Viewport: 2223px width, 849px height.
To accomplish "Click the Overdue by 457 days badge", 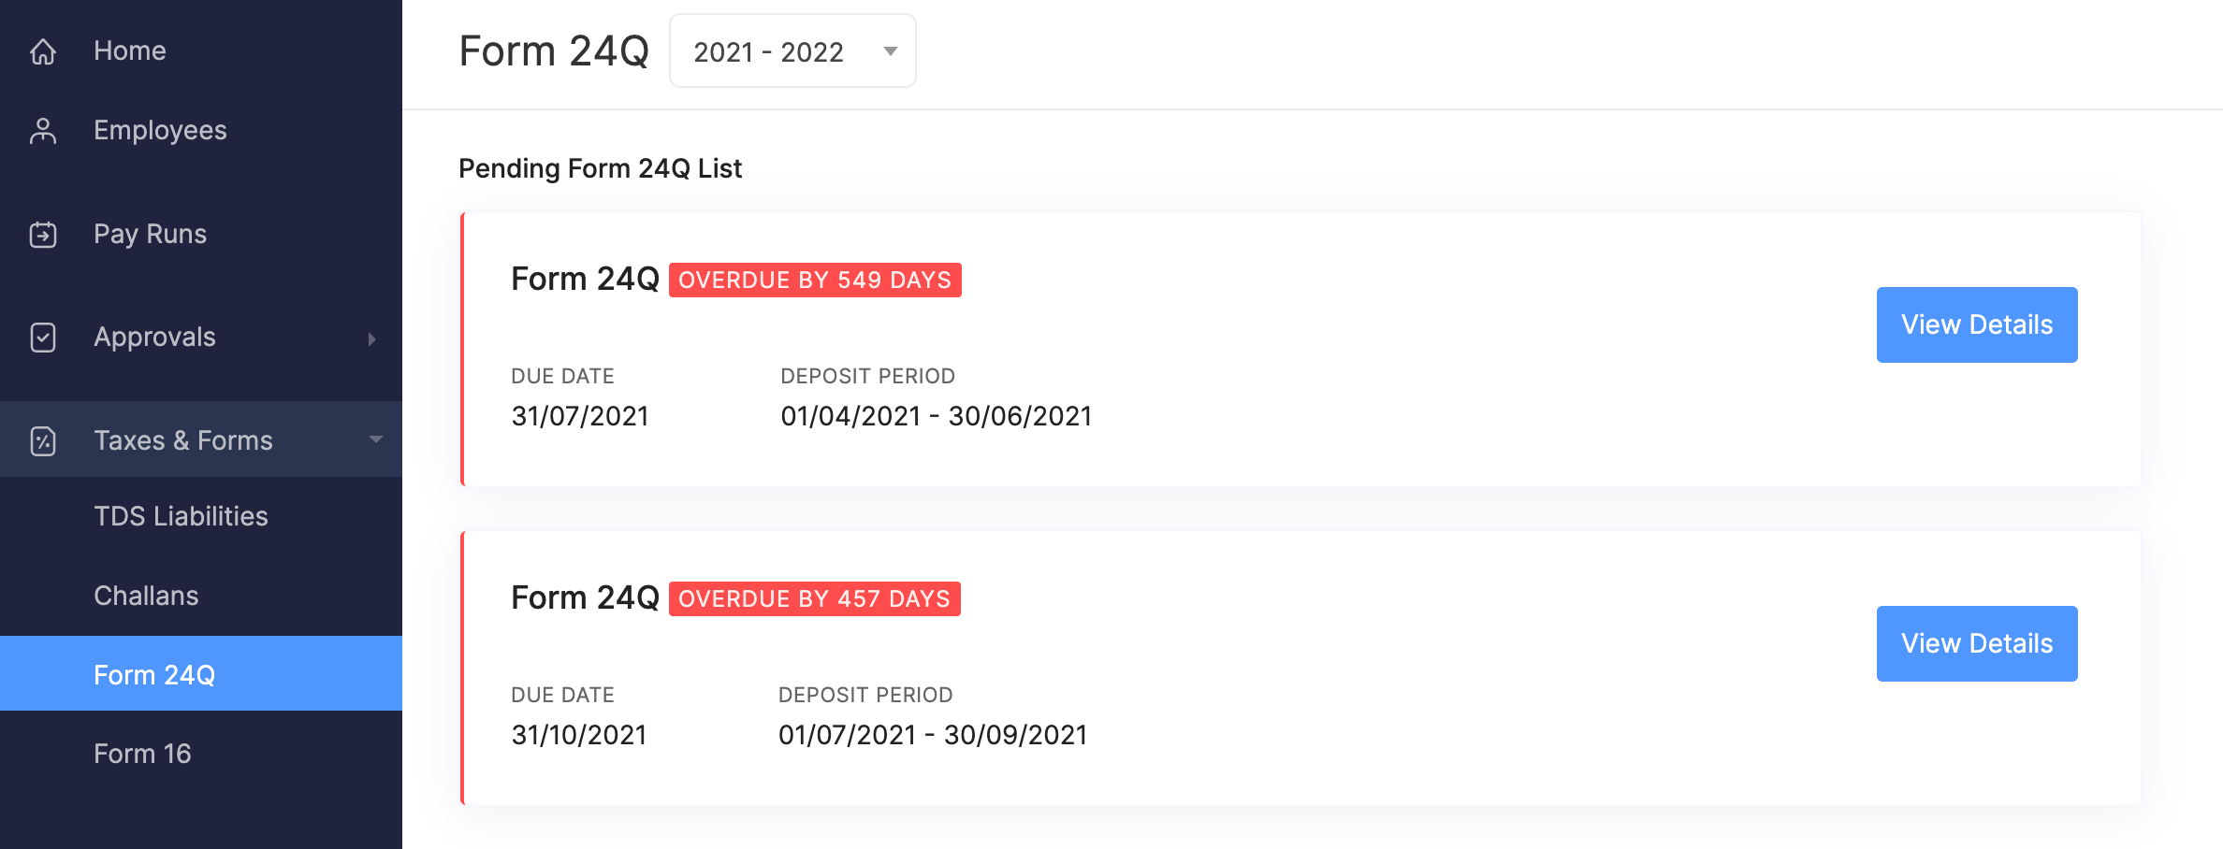I will click(x=814, y=598).
